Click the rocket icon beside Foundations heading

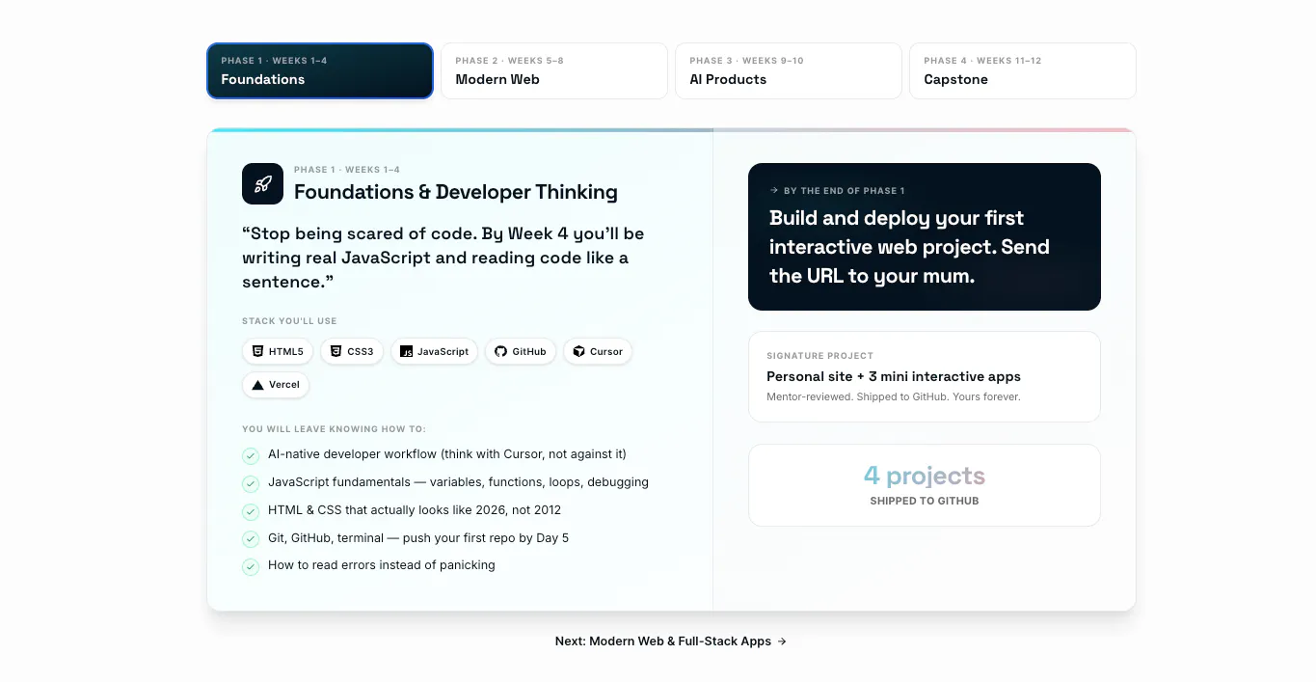[x=262, y=183]
